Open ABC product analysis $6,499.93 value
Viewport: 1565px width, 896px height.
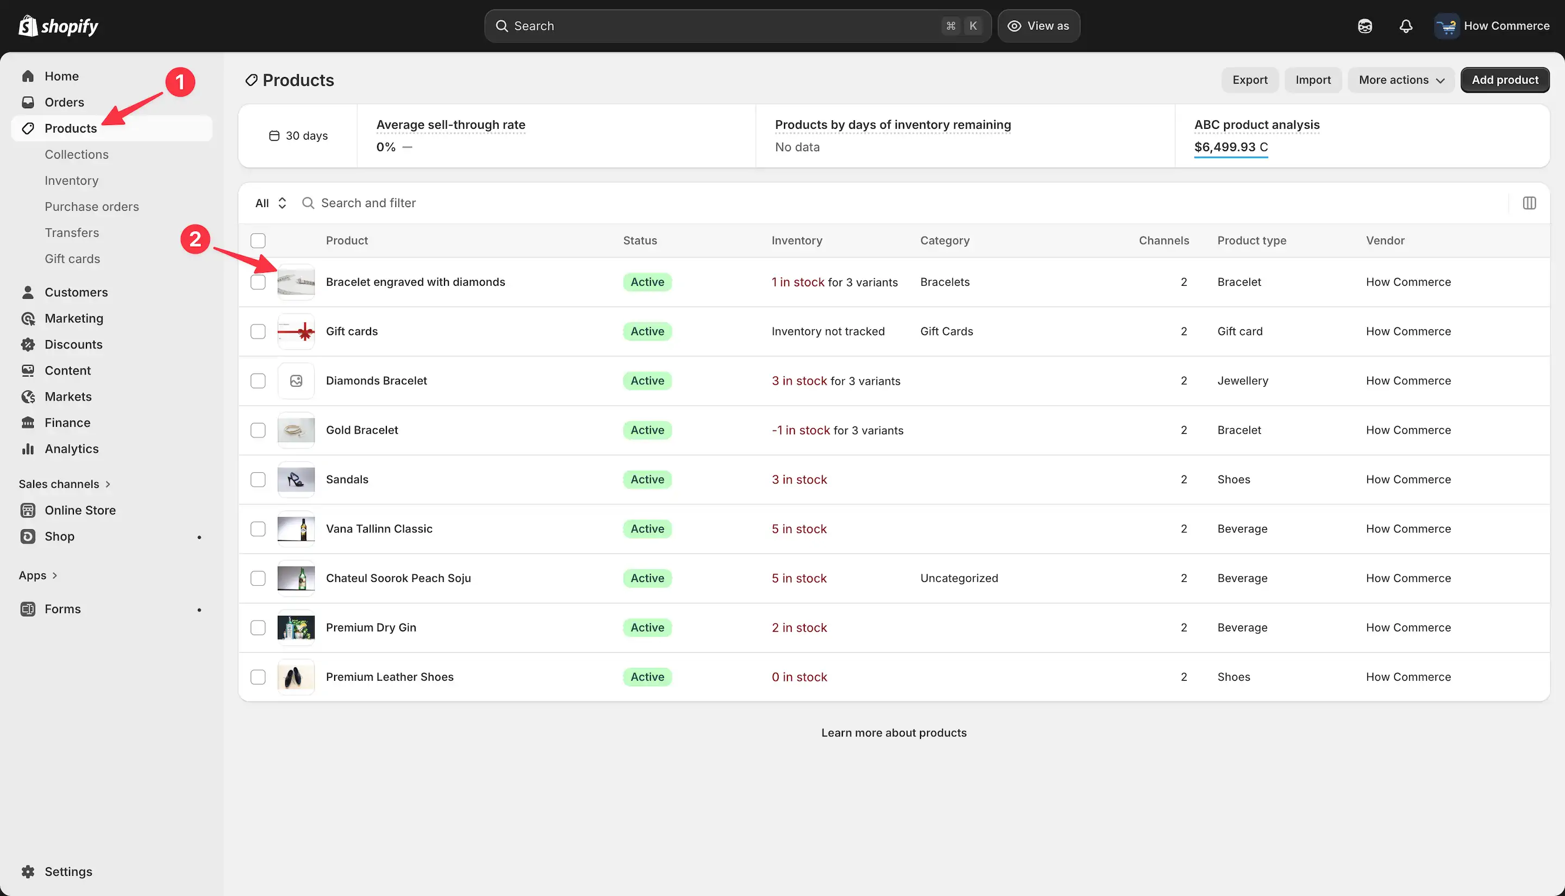click(1231, 147)
